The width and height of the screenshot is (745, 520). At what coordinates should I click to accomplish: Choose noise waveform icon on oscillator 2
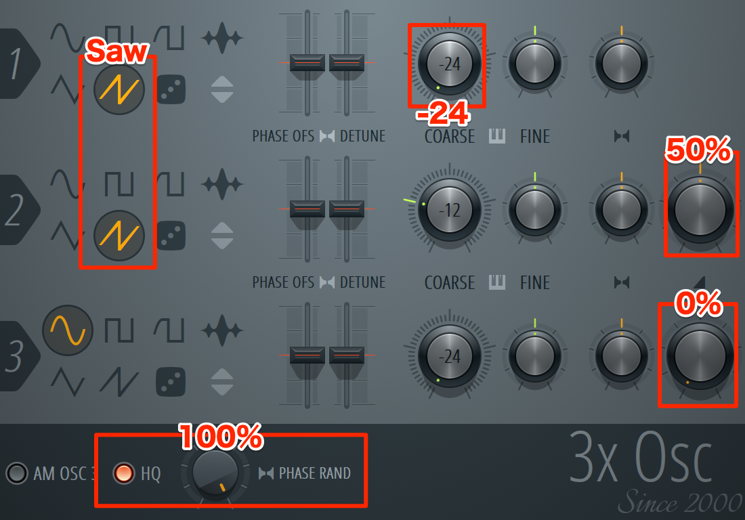(222, 183)
